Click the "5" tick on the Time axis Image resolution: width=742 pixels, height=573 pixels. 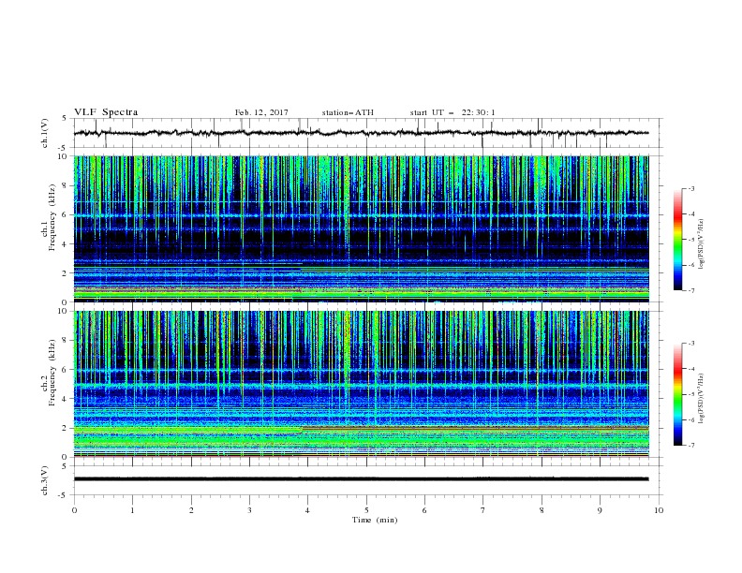(366, 510)
